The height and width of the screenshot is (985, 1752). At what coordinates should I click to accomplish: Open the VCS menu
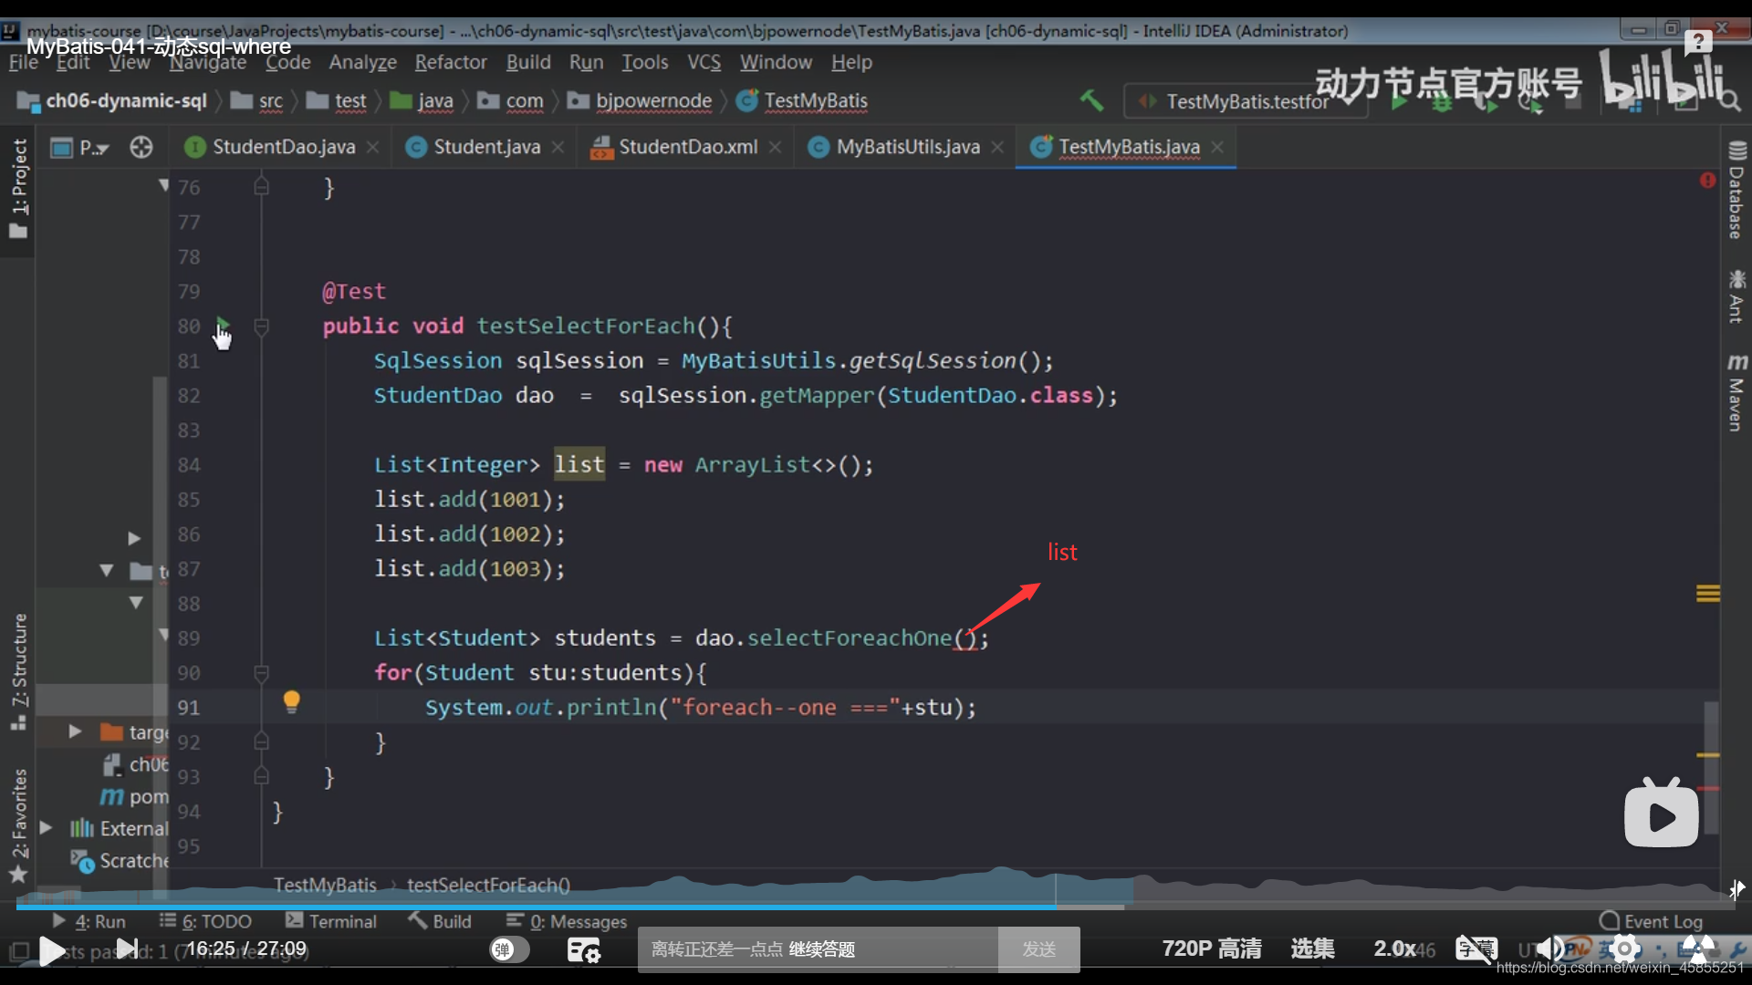(704, 62)
